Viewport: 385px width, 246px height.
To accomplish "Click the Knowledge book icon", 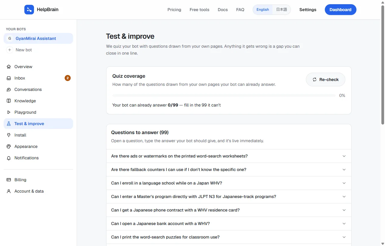I will point(9,101).
